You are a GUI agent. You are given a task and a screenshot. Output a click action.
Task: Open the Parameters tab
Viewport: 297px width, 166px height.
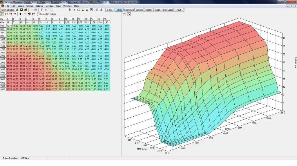(x=129, y=10)
